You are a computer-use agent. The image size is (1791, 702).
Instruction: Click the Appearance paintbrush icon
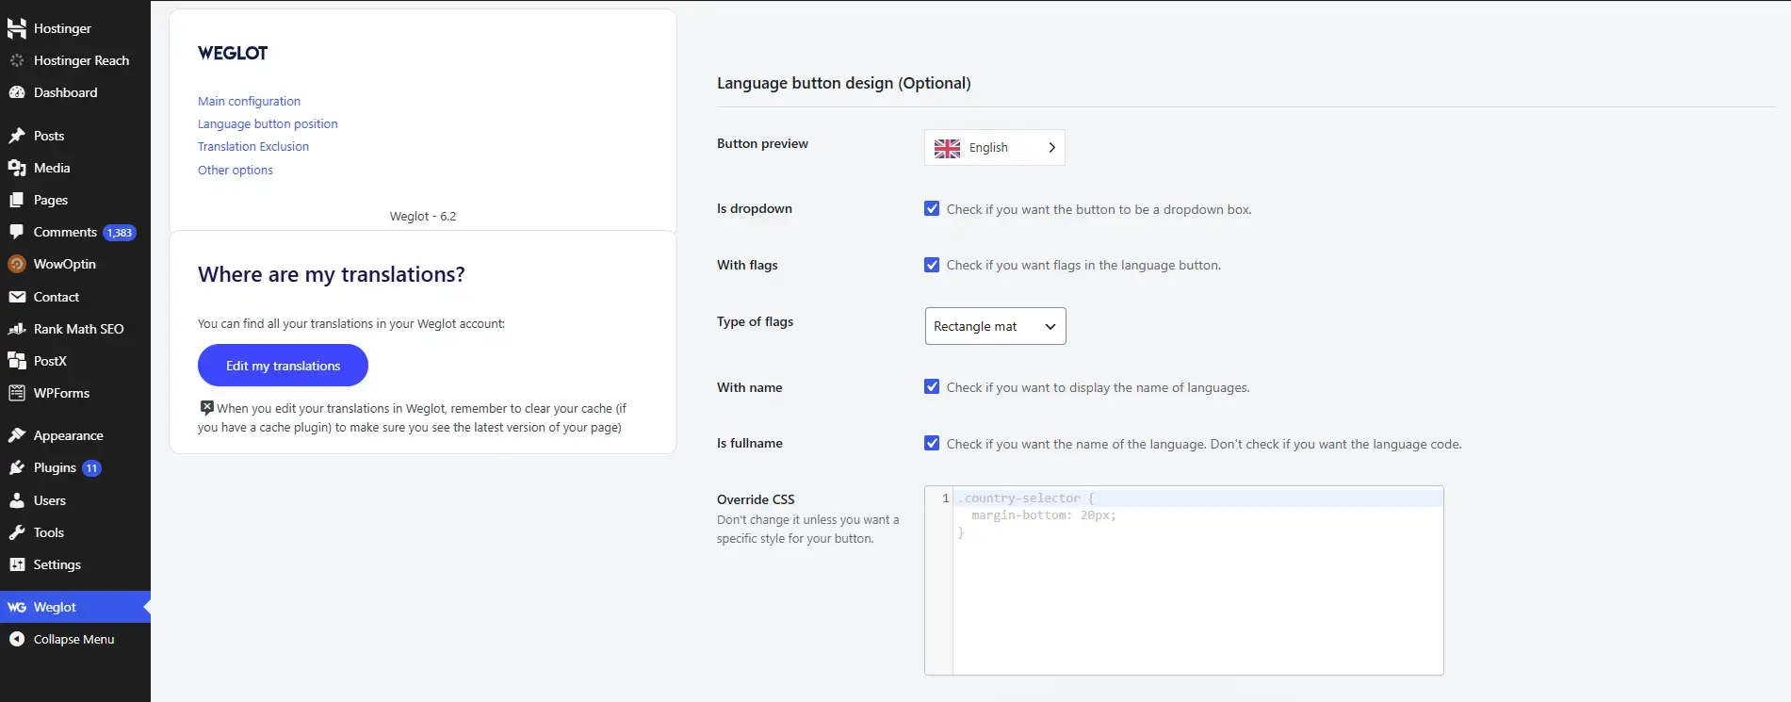click(17, 435)
